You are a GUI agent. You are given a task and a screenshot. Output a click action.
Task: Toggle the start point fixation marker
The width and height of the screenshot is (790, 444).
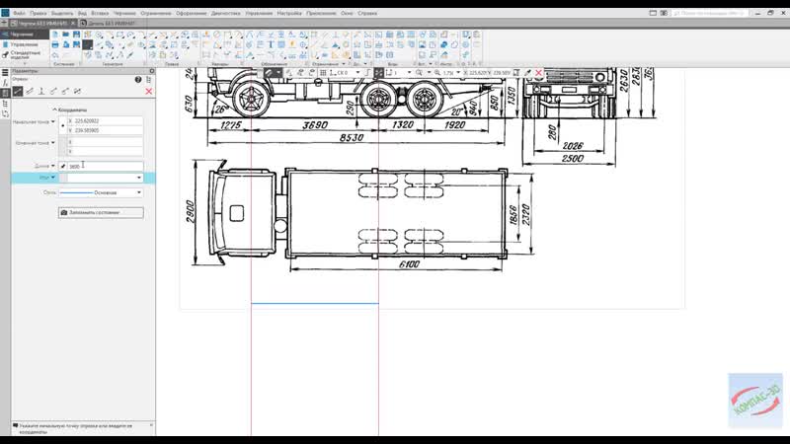click(x=62, y=125)
